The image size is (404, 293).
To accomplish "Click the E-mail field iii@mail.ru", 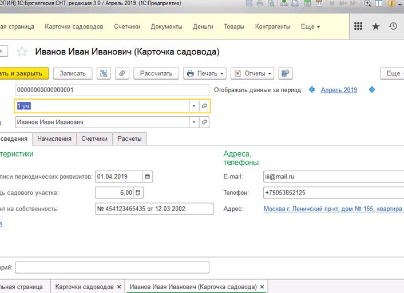I will 334,176.
